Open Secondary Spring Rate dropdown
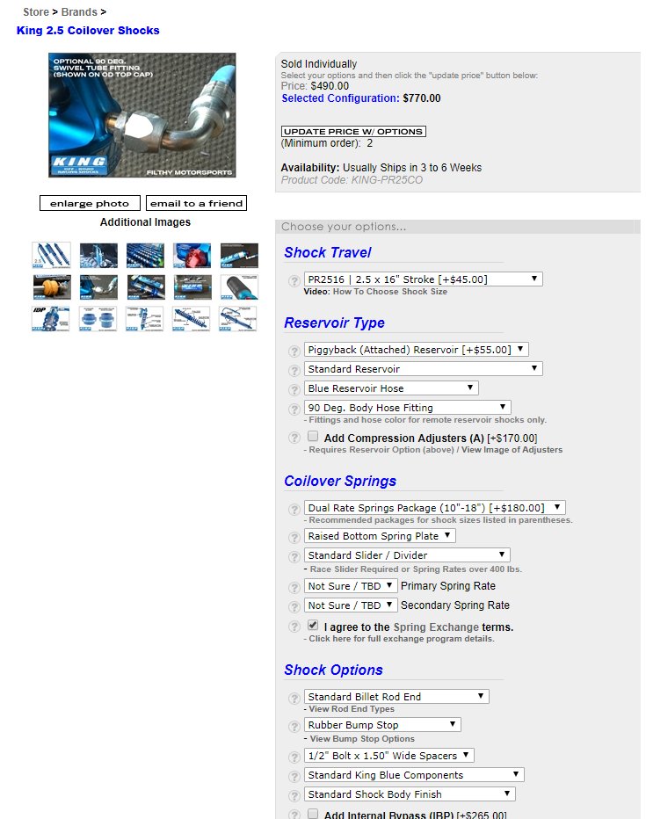Screen dimensions: 646x819 351,605
